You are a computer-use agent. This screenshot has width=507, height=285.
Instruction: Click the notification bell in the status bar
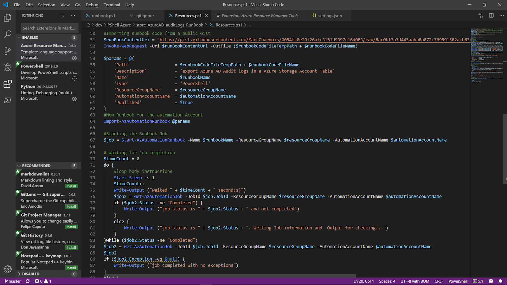500,281
